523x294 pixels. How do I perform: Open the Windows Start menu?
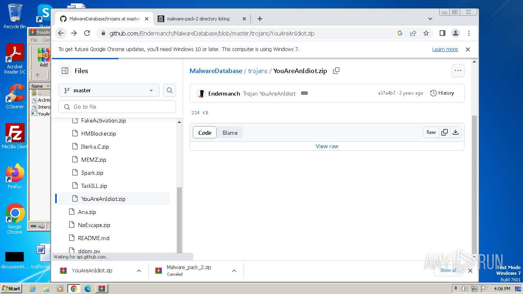[x=11, y=289]
